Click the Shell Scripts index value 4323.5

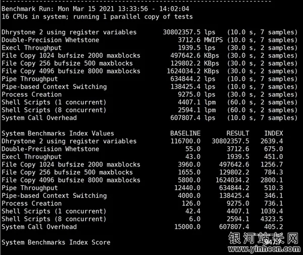[x=272, y=219]
